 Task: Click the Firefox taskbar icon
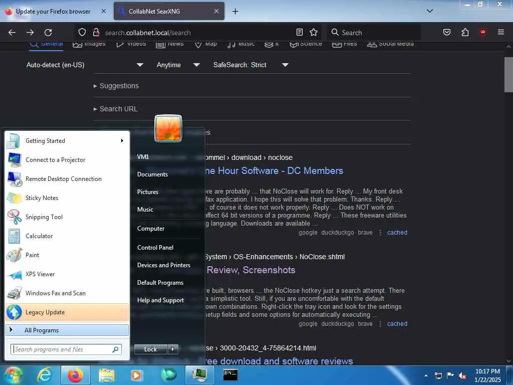pyautogui.click(x=76, y=375)
